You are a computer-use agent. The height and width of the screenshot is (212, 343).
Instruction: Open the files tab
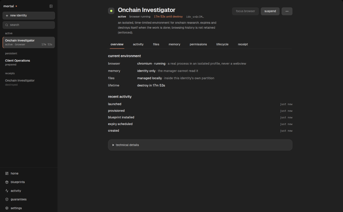coord(156,44)
